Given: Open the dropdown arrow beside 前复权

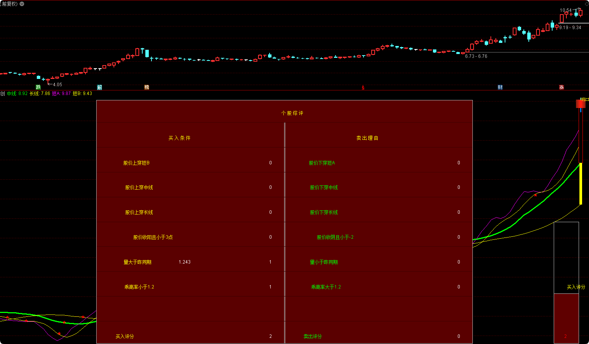Looking at the screenshot, I should [x=22, y=4].
